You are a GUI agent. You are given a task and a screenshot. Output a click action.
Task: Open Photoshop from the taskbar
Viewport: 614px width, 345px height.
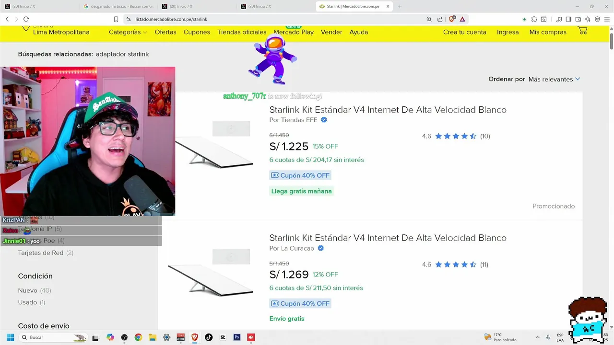[x=237, y=337]
